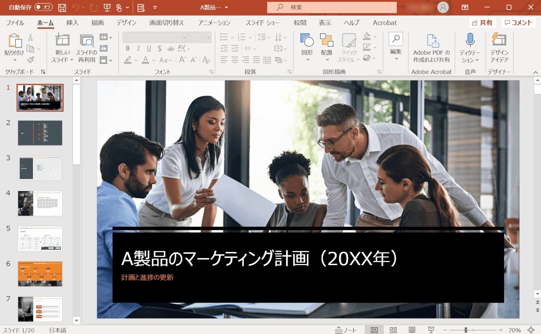Open the slide Layout dropdown
This screenshot has width=541, height=334.
[106, 37]
